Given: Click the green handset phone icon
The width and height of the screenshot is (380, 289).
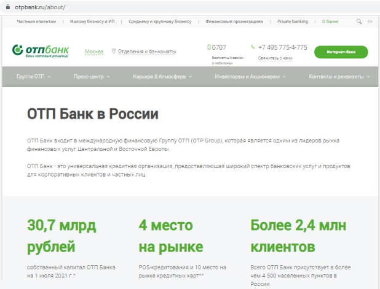Looking at the screenshot, I should pos(253,47).
